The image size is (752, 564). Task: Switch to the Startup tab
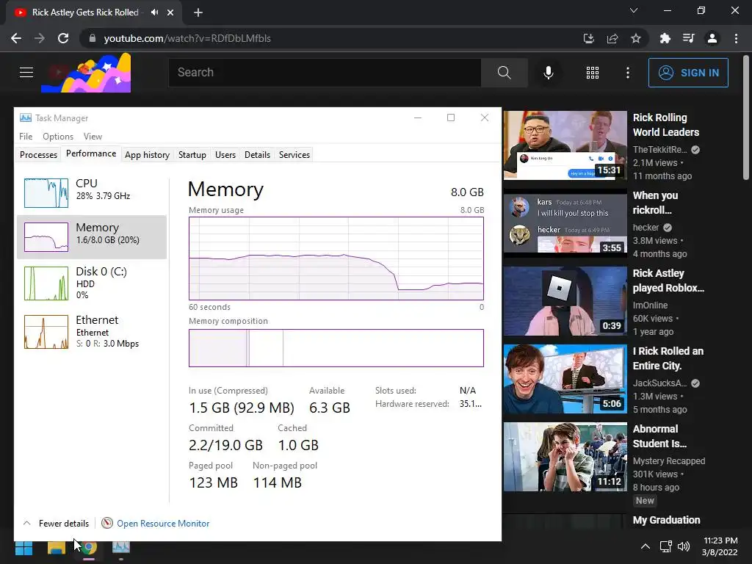coord(192,155)
